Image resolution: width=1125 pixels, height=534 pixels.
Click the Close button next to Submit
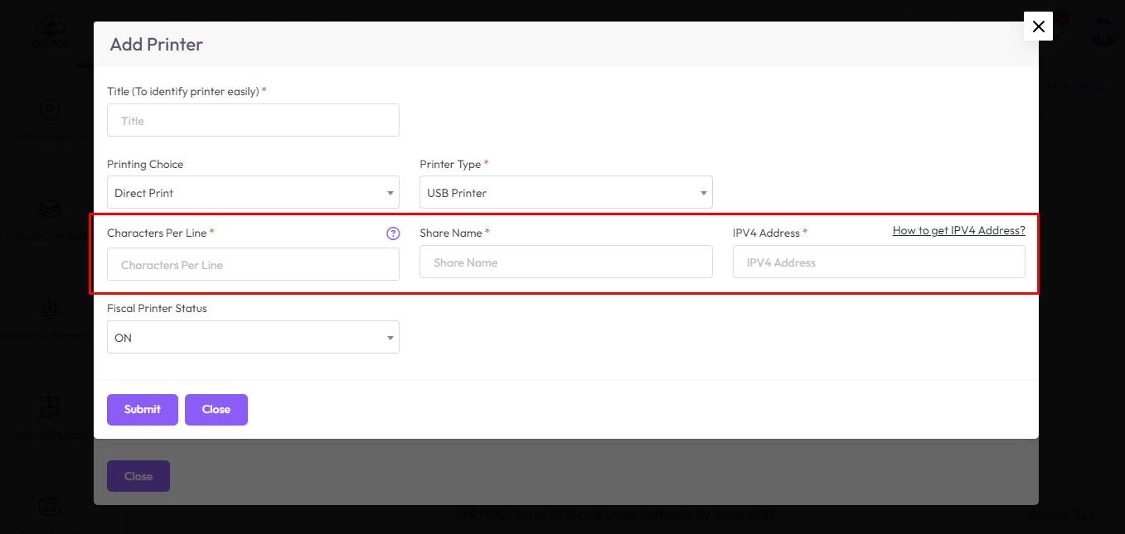[x=216, y=410]
